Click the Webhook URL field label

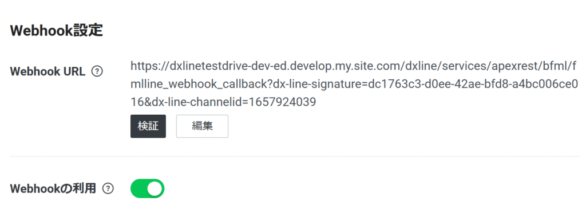pyautogui.click(x=48, y=71)
